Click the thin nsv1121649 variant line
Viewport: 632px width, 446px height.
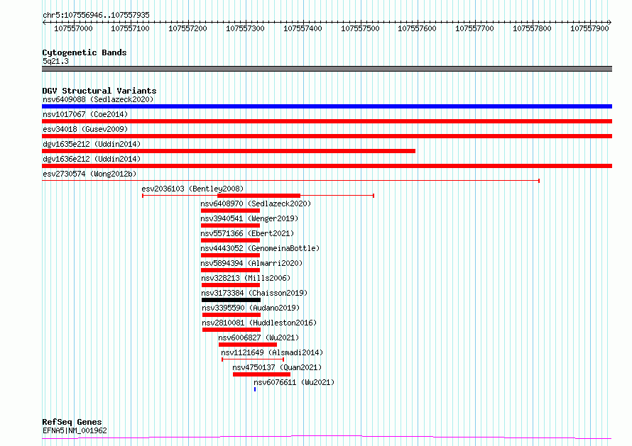tap(253, 359)
